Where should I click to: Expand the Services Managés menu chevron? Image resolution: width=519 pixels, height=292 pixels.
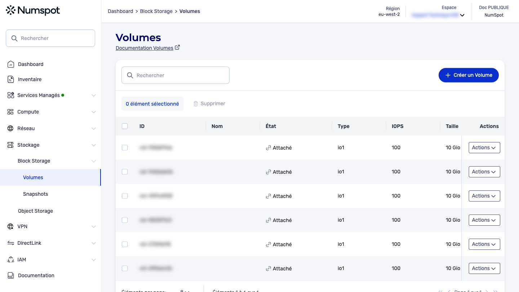pyautogui.click(x=94, y=96)
